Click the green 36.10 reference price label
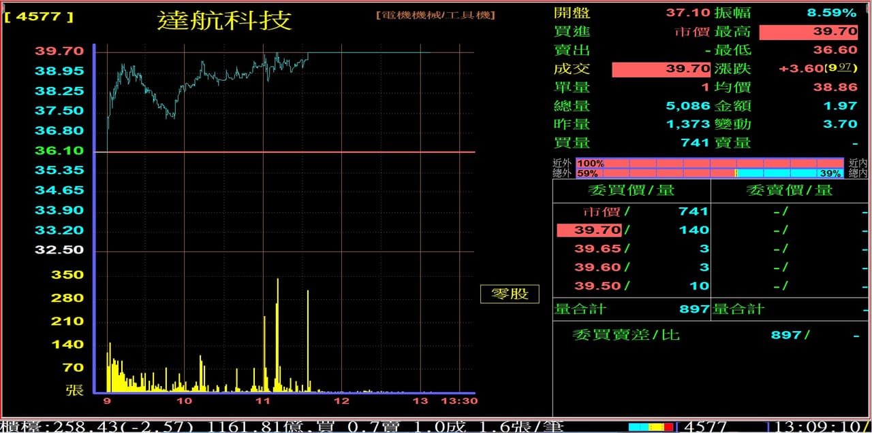Viewport: 872px width, 433px height. [x=59, y=151]
